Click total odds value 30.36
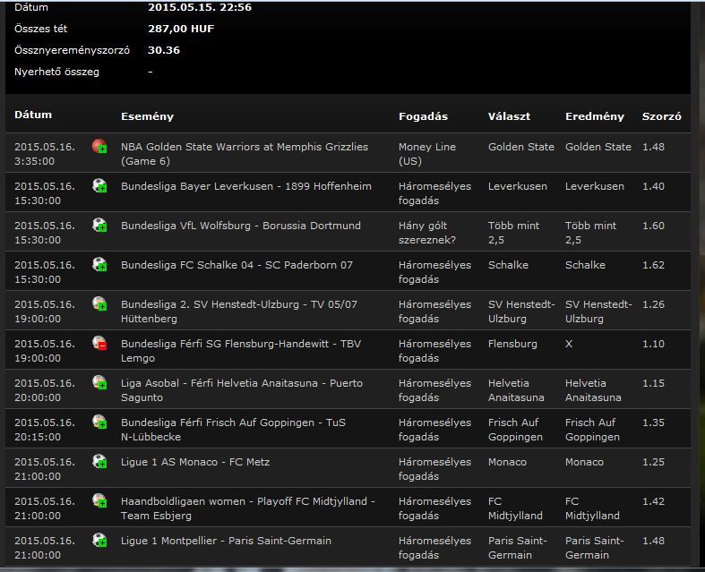Image resolution: width=705 pixels, height=572 pixels. (164, 50)
